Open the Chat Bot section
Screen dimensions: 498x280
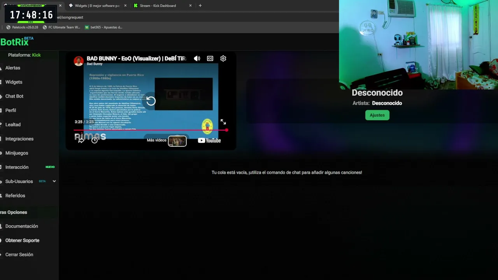pos(14,96)
